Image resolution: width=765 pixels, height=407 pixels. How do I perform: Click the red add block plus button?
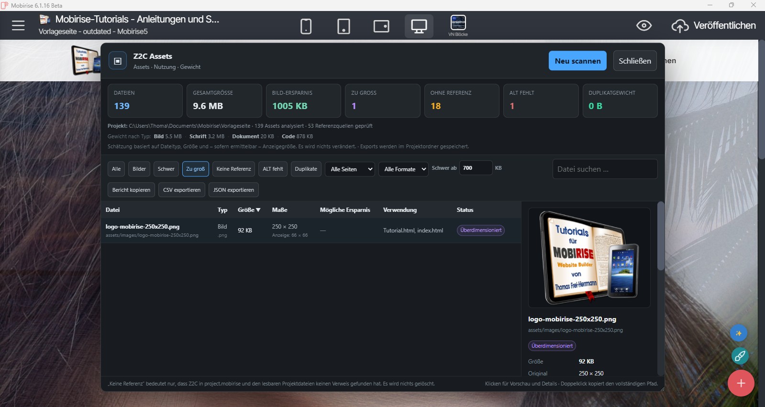[741, 383]
